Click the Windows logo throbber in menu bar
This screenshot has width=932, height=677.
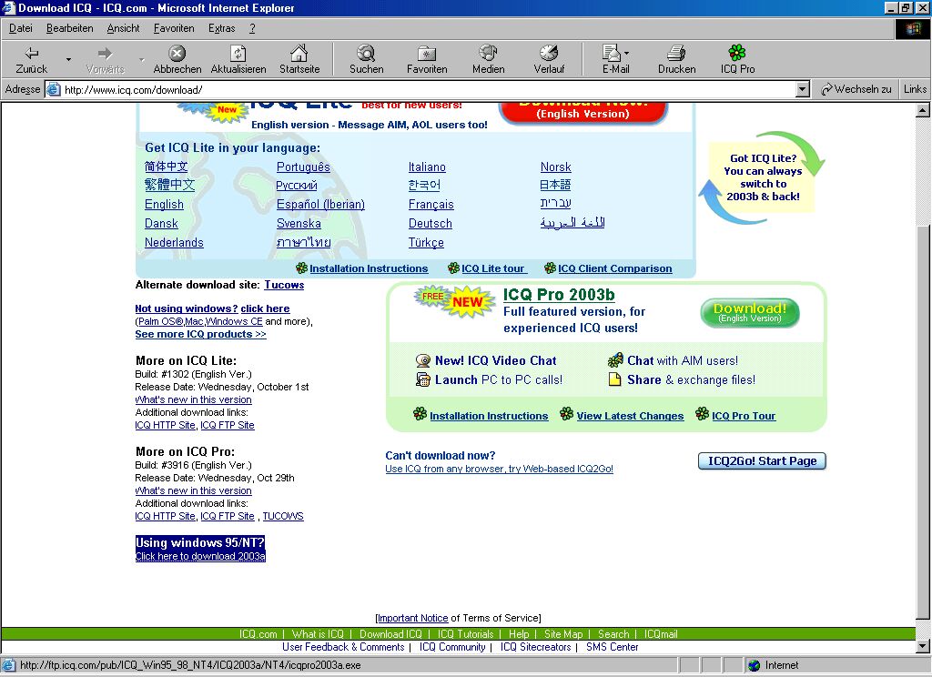pyautogui.click(x=913, y=28)
